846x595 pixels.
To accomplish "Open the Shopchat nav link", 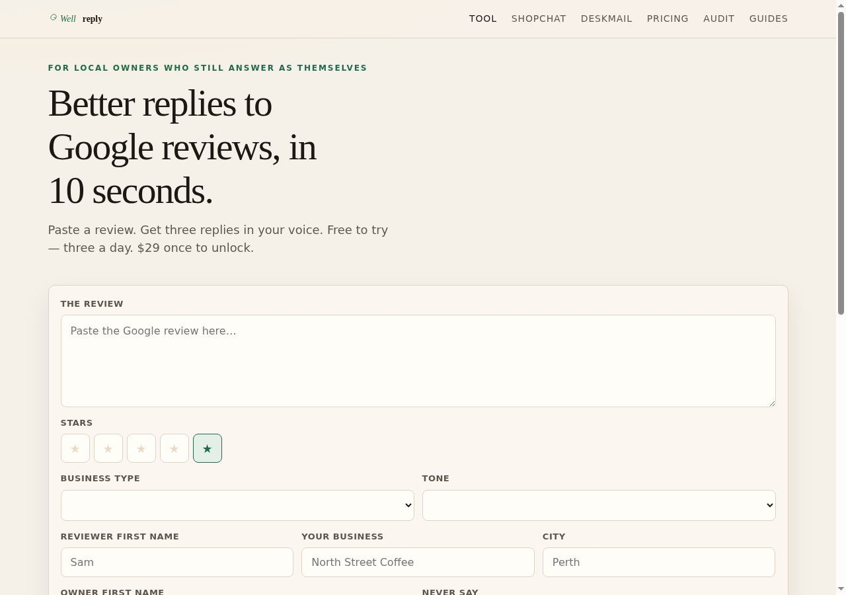I will tap(539, 19).
